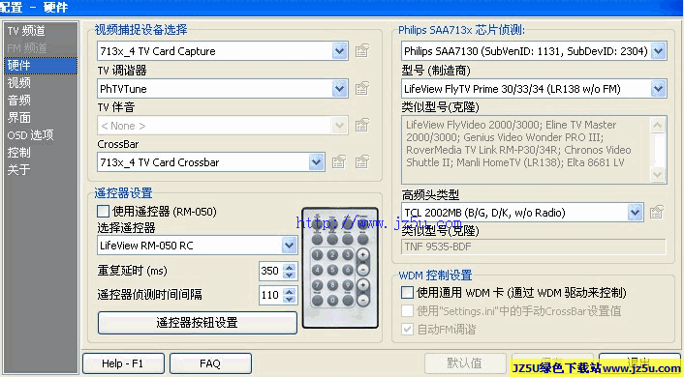Viewport: 684px width, 377px height.
Task: Open 关于 page in the sidebar
Action: (x=41, y=170)
